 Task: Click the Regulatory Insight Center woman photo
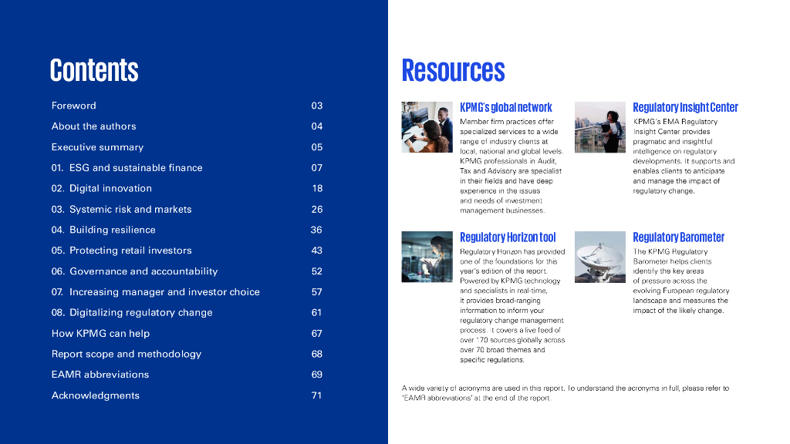[x=600, y=127]
